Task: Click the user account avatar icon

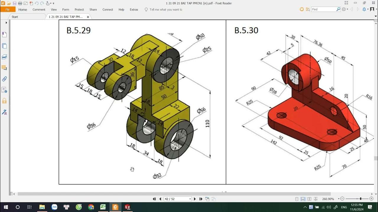Action: point(372,9)
